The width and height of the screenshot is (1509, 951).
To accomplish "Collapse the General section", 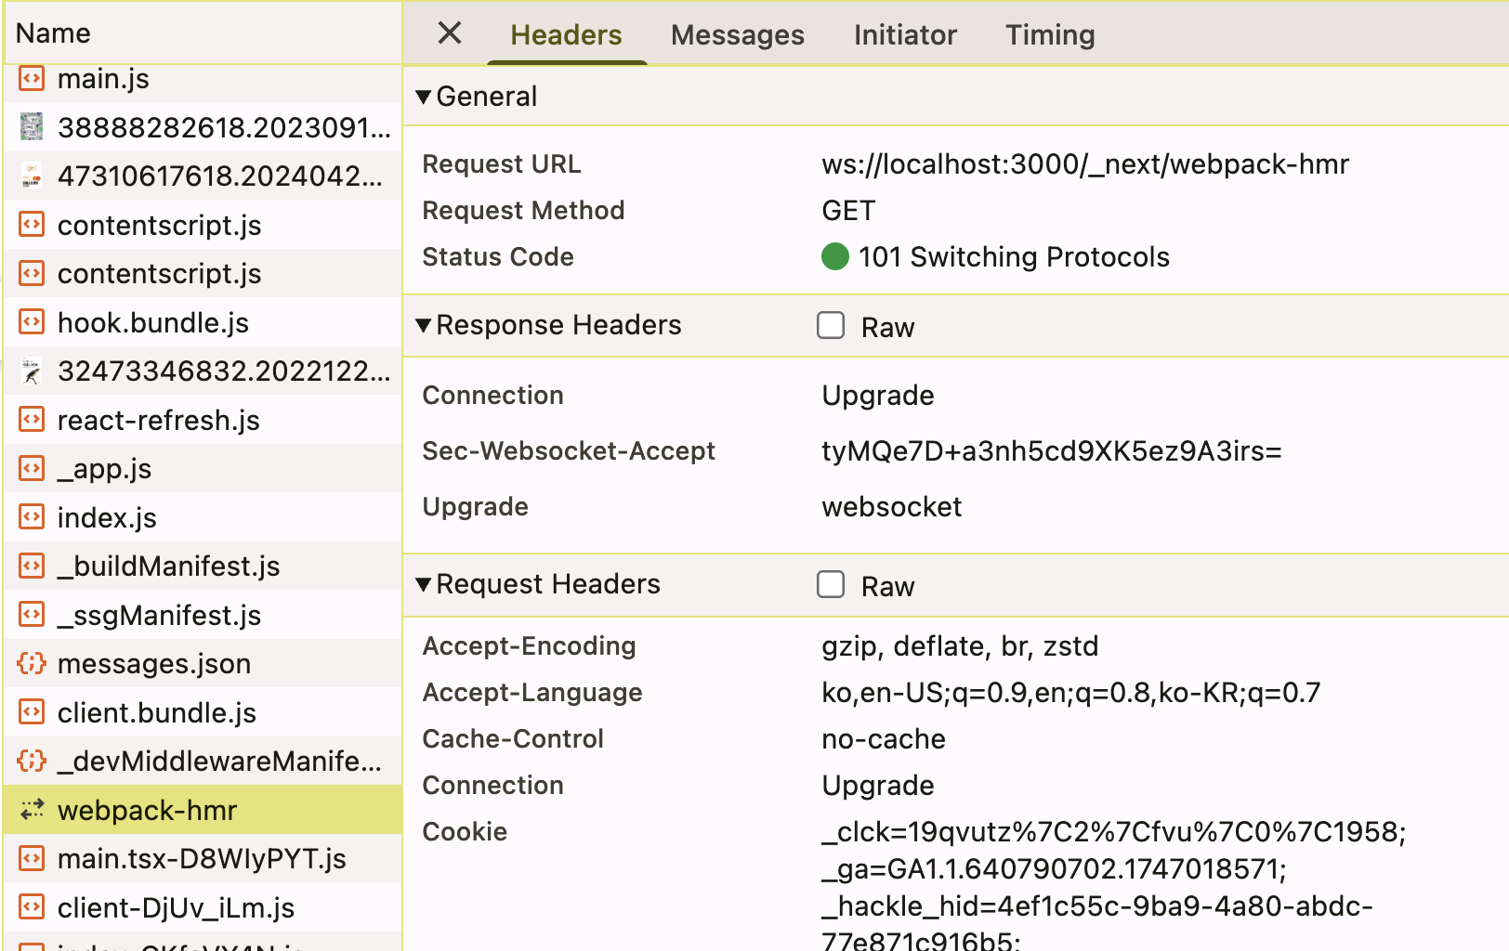I will 424,97.
